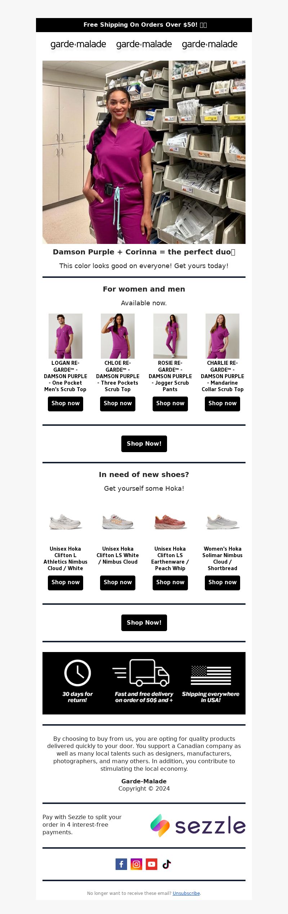The image size is (288, 914).
Task: Open the Chloe three pockets scrub top thumbnail
Action: pos(118,336)
